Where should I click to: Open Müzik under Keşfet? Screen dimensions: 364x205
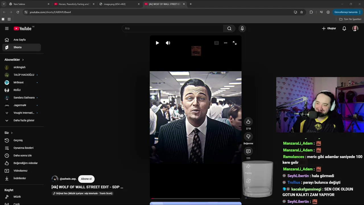(22, 197)
